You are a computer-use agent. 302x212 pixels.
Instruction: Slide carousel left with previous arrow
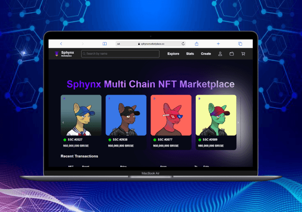pyautogui.click(x=63, y=122)
